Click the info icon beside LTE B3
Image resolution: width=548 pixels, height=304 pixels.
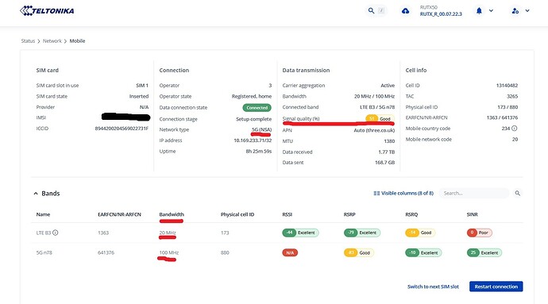point(56,233)
